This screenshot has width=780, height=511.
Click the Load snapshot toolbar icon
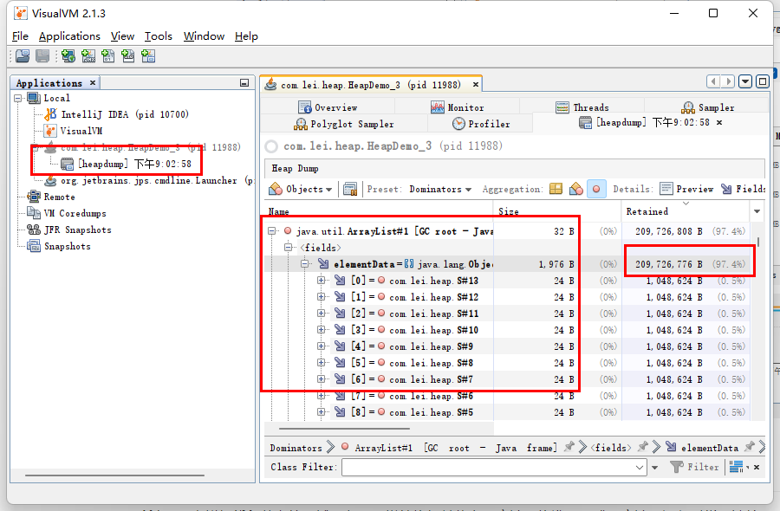coord(22,56)
